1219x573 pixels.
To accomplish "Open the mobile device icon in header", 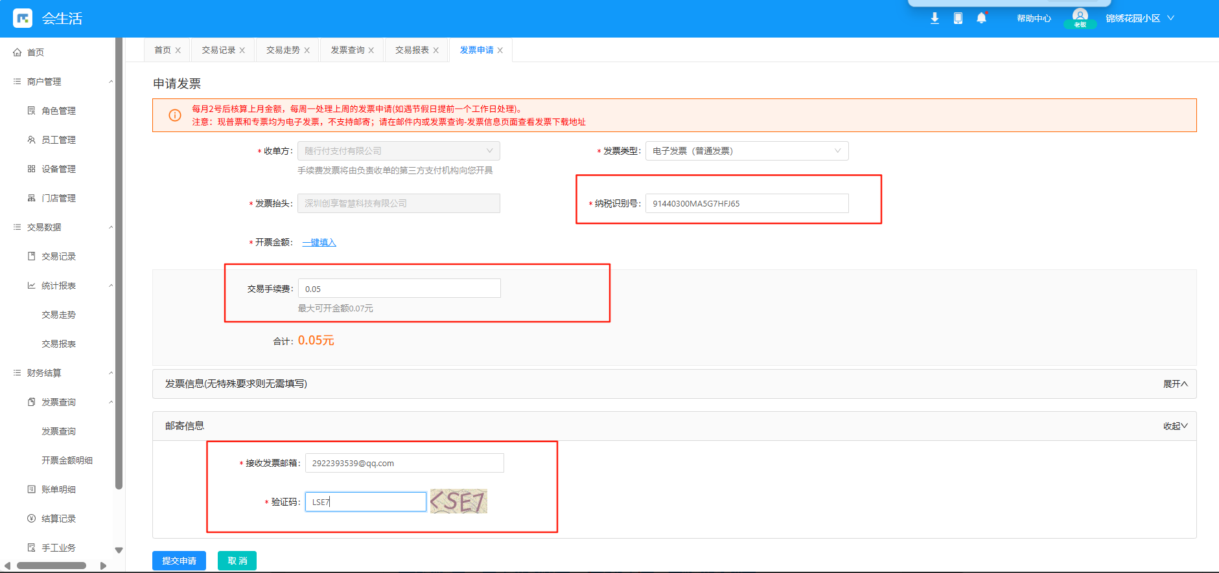I will [958, 18].
